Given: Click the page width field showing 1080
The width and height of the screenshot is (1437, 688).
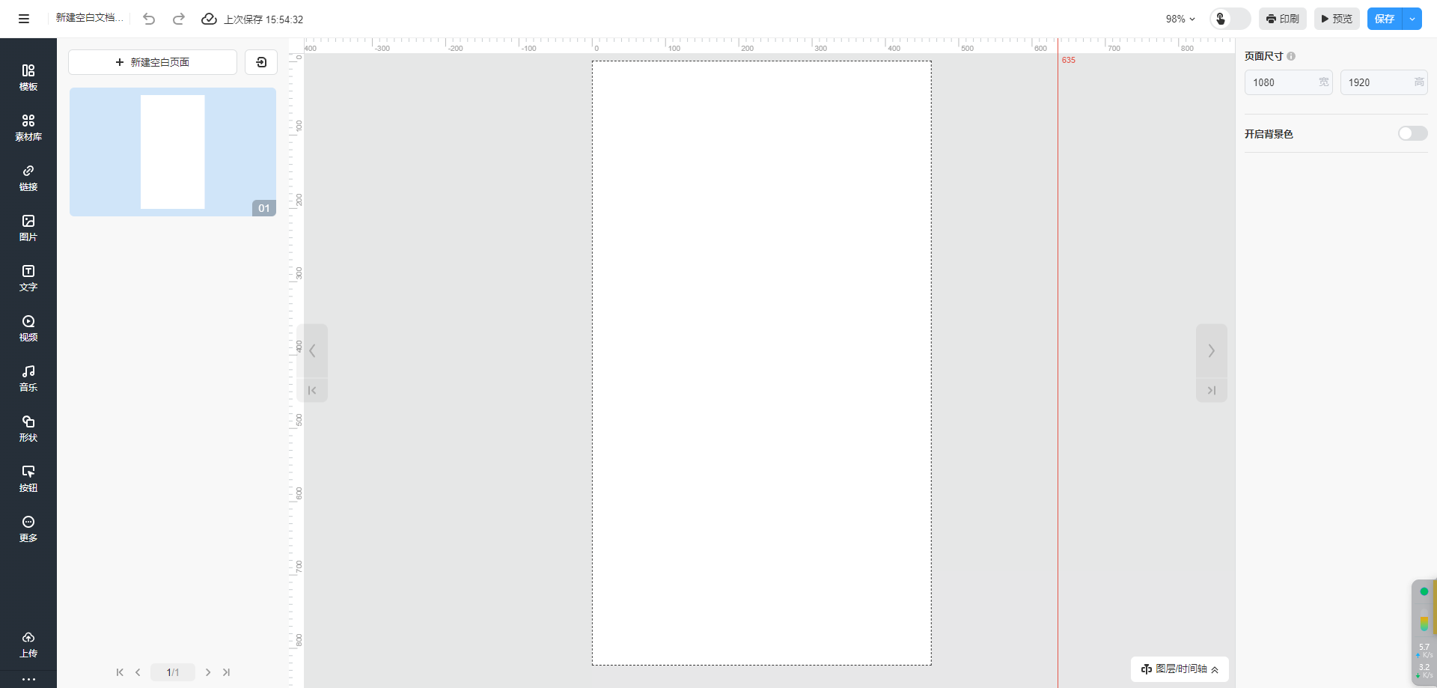Looking at the screenshot, I should click(1283, 82).
